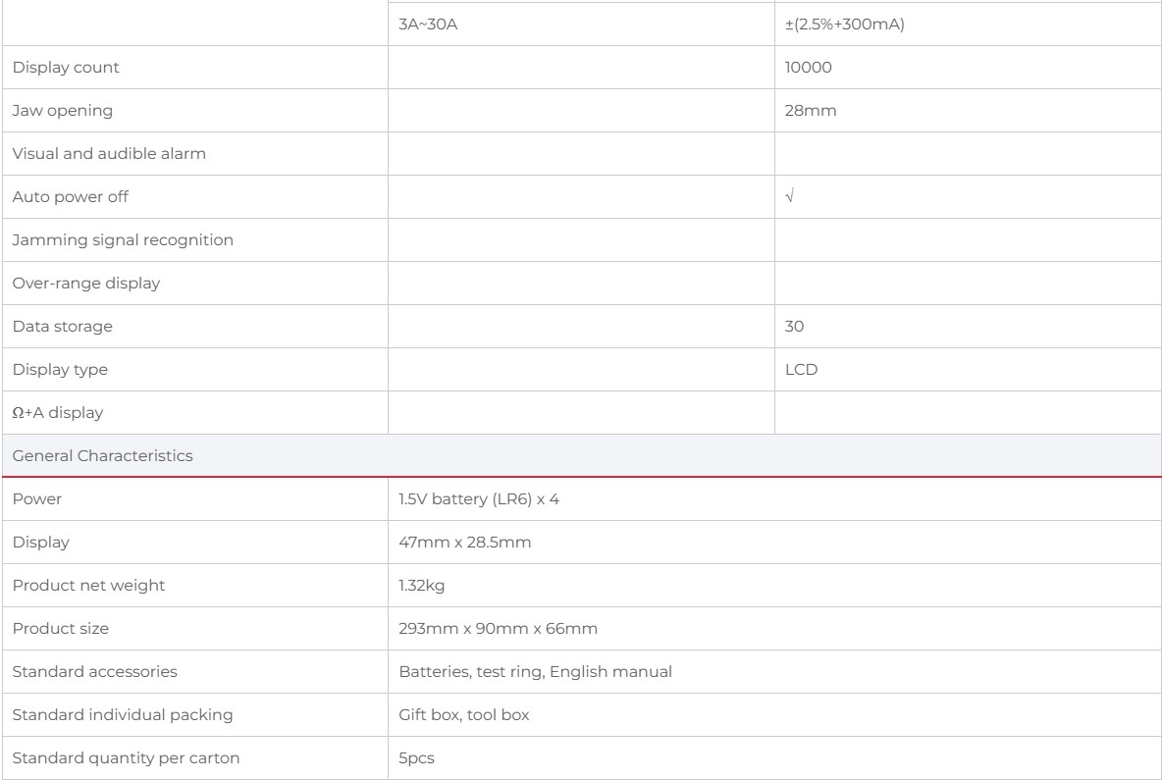Select the LCD display type value
The image size is (1162, 780).
pyautogui.click(x=801, y=369)
